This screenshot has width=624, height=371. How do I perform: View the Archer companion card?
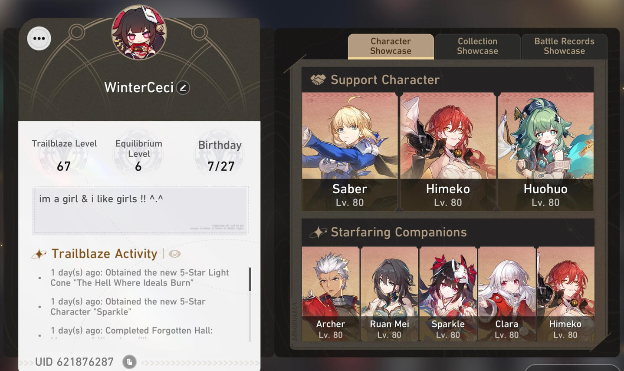(331, 294)
